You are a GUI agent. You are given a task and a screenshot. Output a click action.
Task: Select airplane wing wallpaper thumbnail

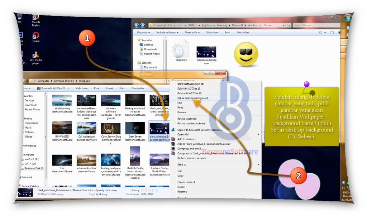coord(62,104)
